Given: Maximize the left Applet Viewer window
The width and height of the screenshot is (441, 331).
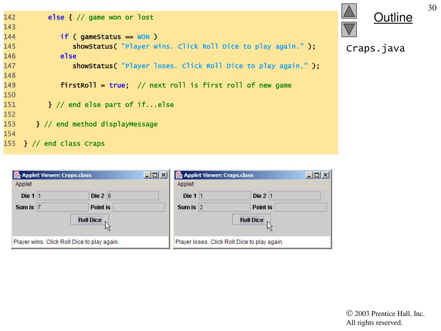Looking at the screenshot, I should tap(155, 175).
